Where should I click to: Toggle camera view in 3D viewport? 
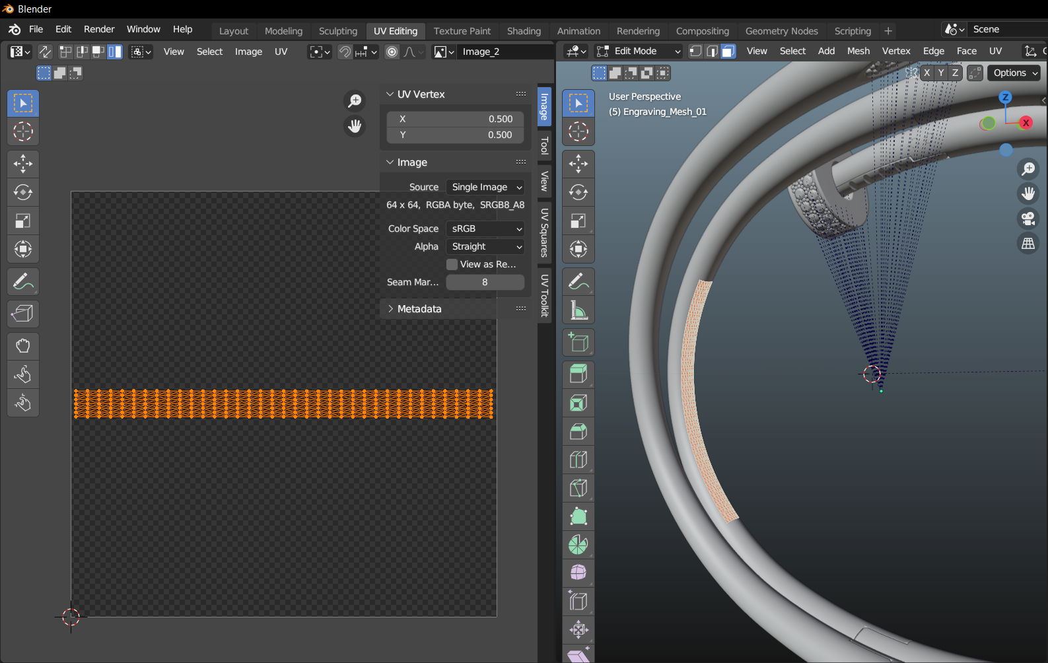point(1028,219)
